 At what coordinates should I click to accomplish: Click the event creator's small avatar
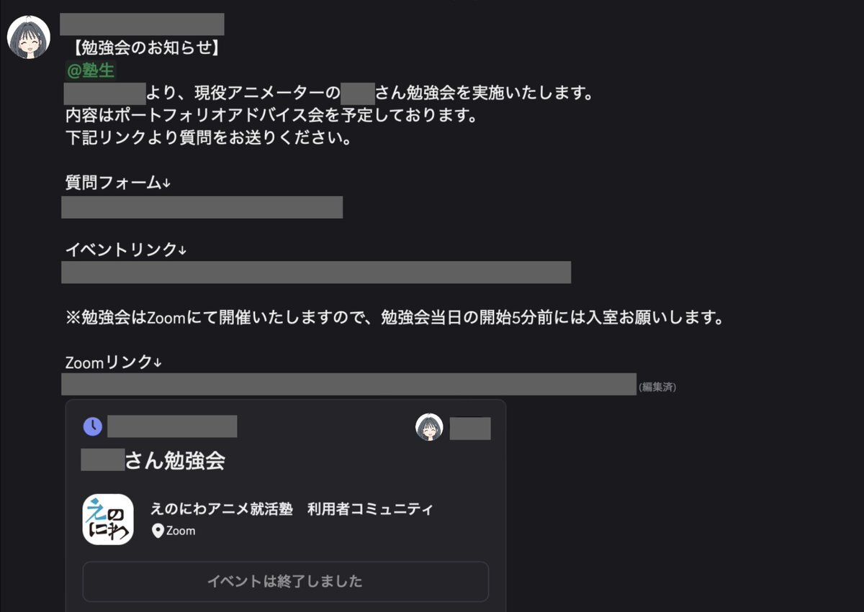(x=429, y=427)
